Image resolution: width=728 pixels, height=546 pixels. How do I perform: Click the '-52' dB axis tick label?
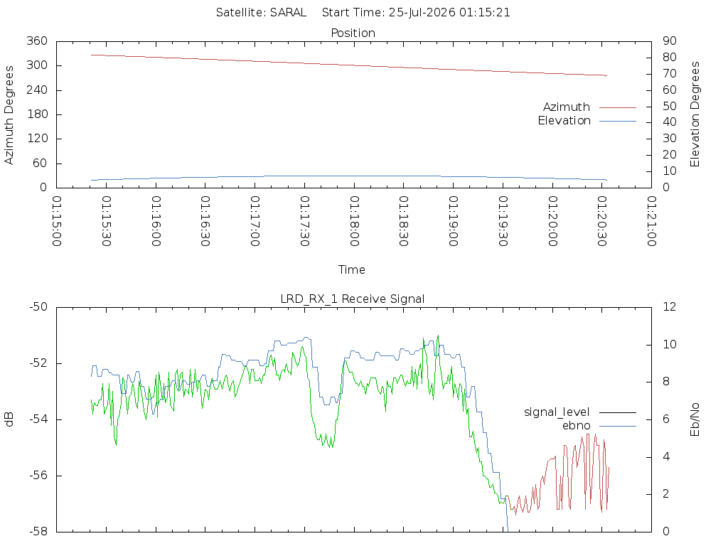click(38, 363)
